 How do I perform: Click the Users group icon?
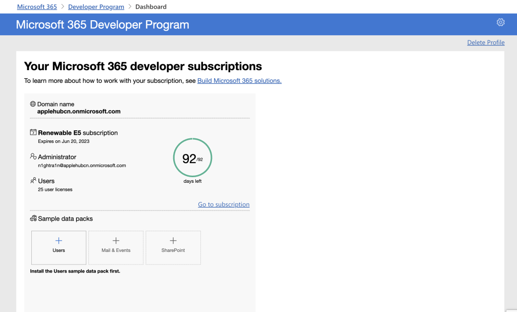click(x=33, y=180)
